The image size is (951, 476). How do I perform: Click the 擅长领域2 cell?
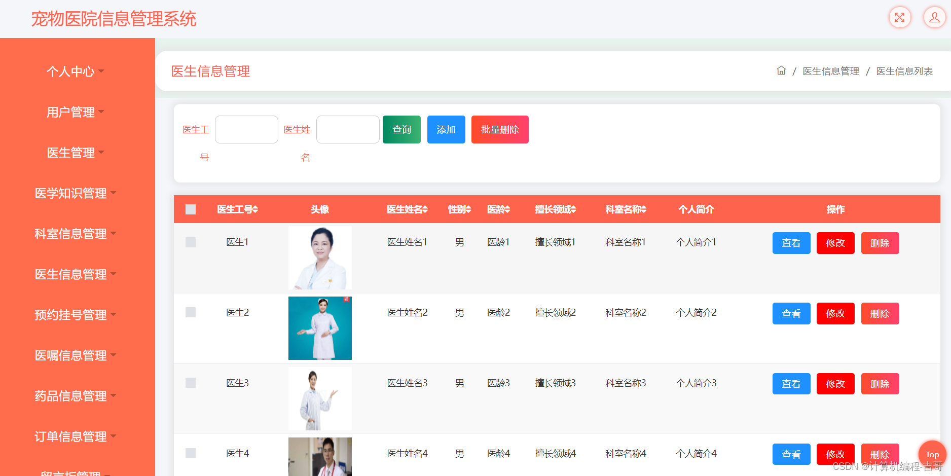(555, 312)
